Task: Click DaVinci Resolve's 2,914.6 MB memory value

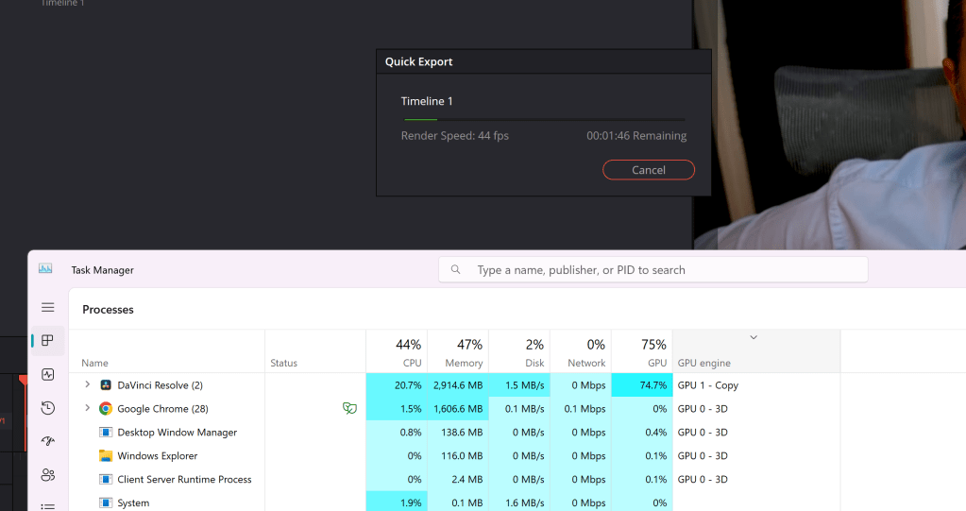Action: pyautogui.click(x=458, y=385)
